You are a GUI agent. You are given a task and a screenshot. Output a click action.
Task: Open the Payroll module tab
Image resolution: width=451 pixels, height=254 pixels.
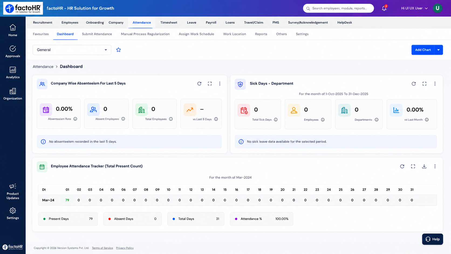[x=211, y=22]
